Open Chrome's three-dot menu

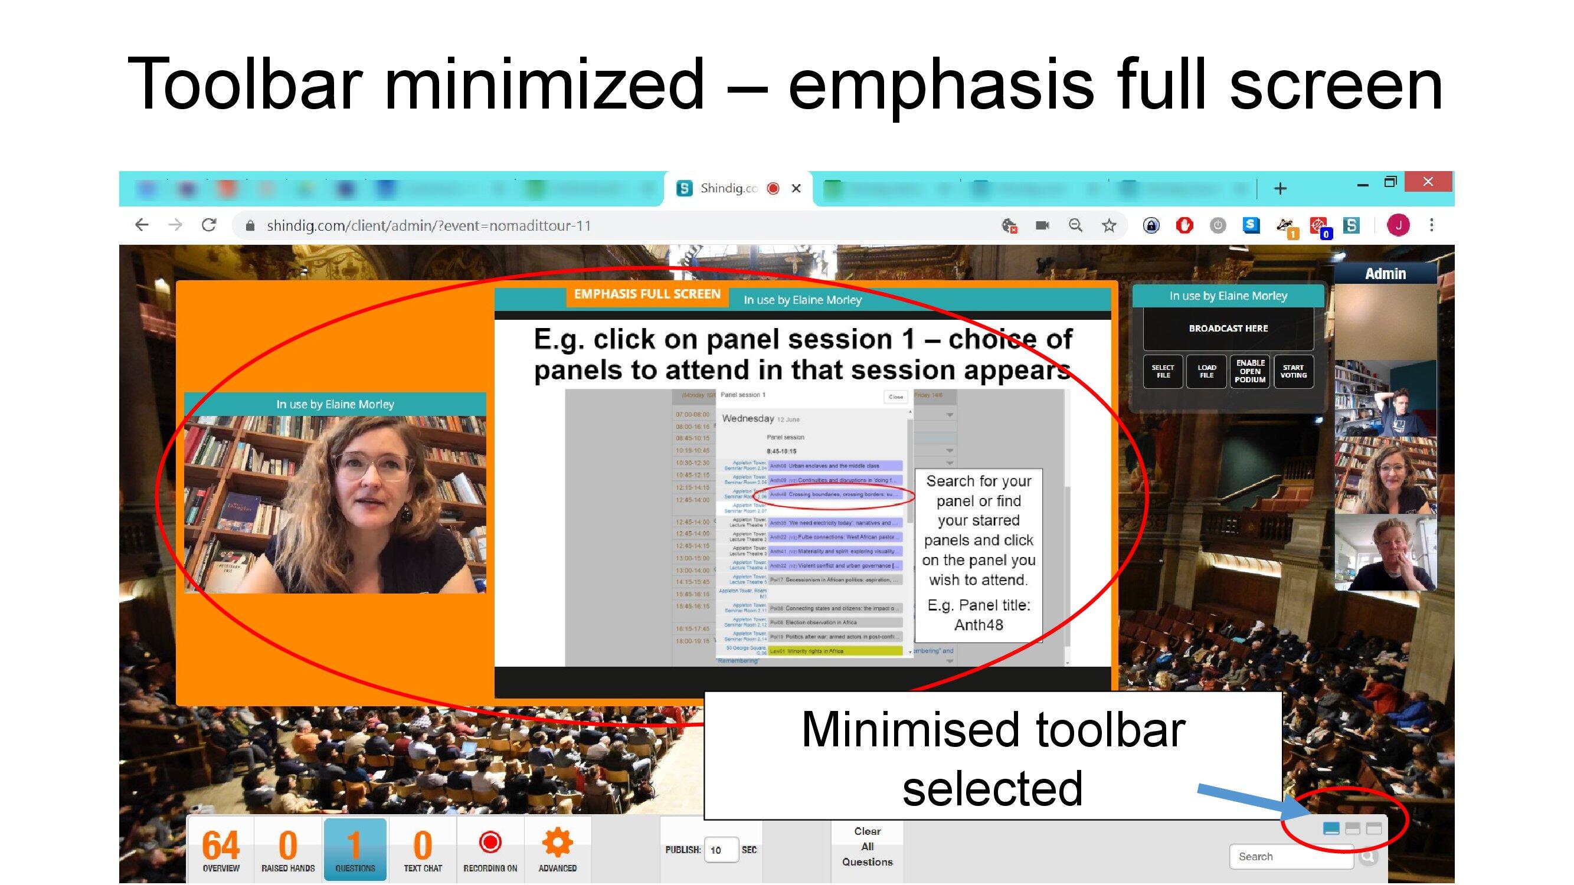(x=1431, y=225)
